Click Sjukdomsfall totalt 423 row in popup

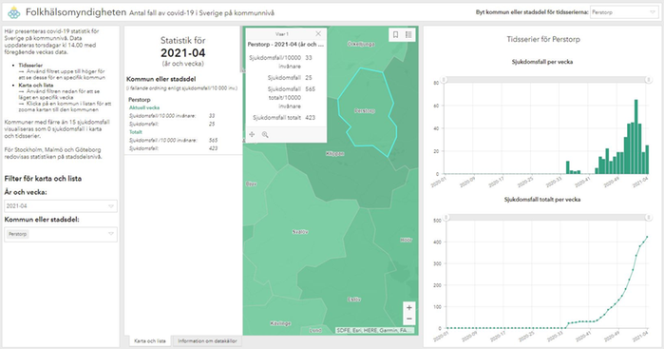pyautogui.click(x=284, y=118)
